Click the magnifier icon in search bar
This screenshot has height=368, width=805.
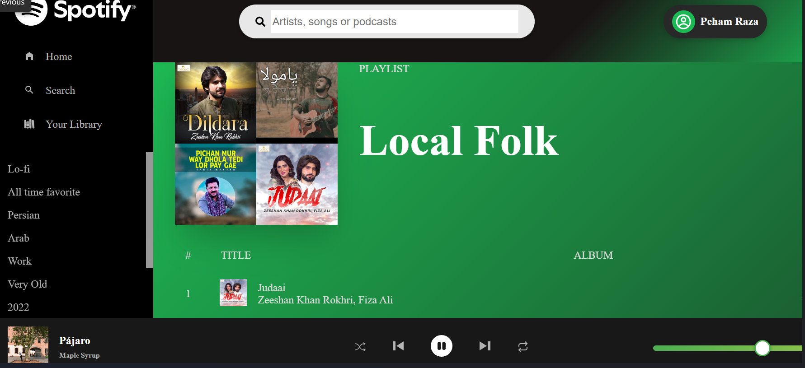pos(260,22)
